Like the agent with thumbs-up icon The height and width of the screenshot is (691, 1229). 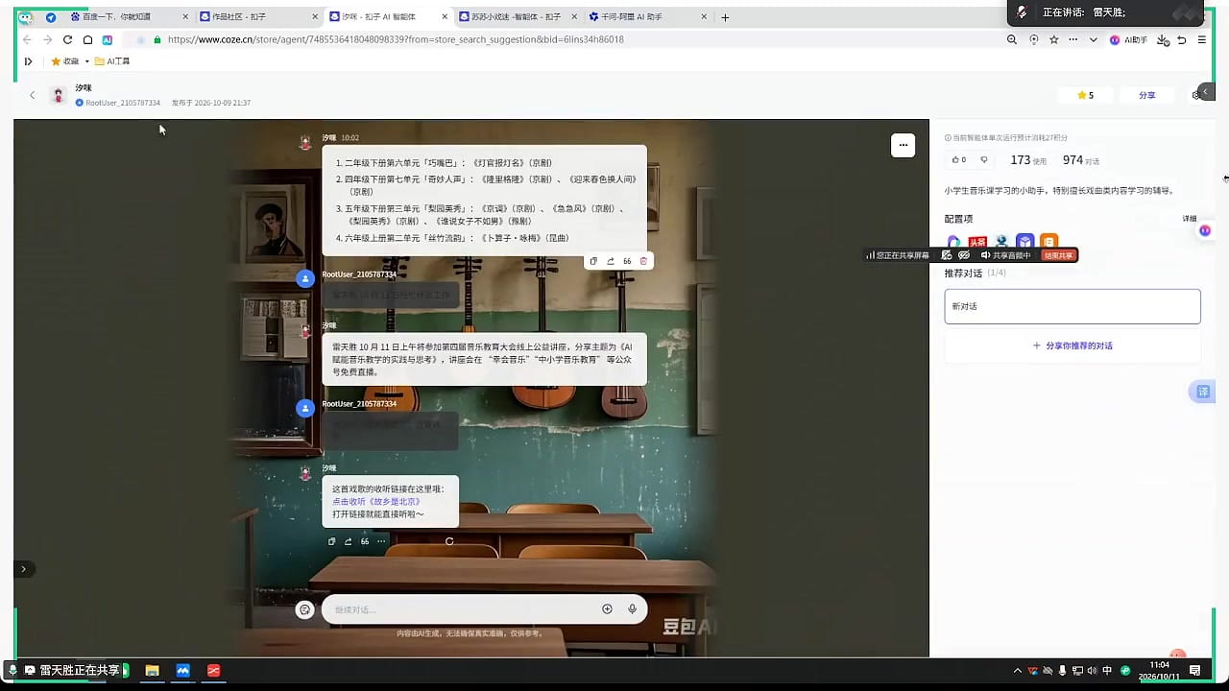[x=957, y=160]
